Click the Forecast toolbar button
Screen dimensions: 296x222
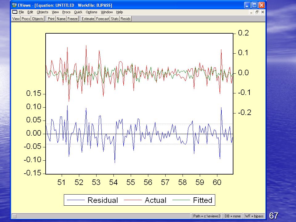(102, 19)
